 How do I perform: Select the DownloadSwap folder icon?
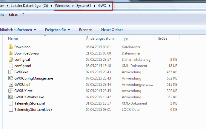[x=11, y=53]
